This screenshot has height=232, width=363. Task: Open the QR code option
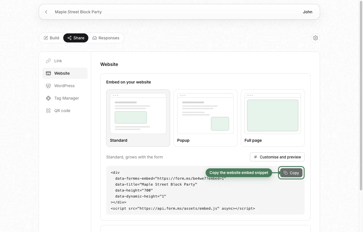[65, 111]
